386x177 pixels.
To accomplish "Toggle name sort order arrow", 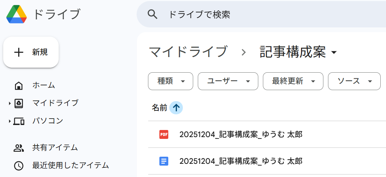I will 176,108.
